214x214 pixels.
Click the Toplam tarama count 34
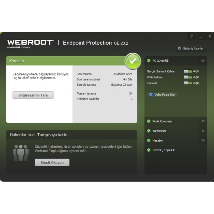click(x=131, y=94)
